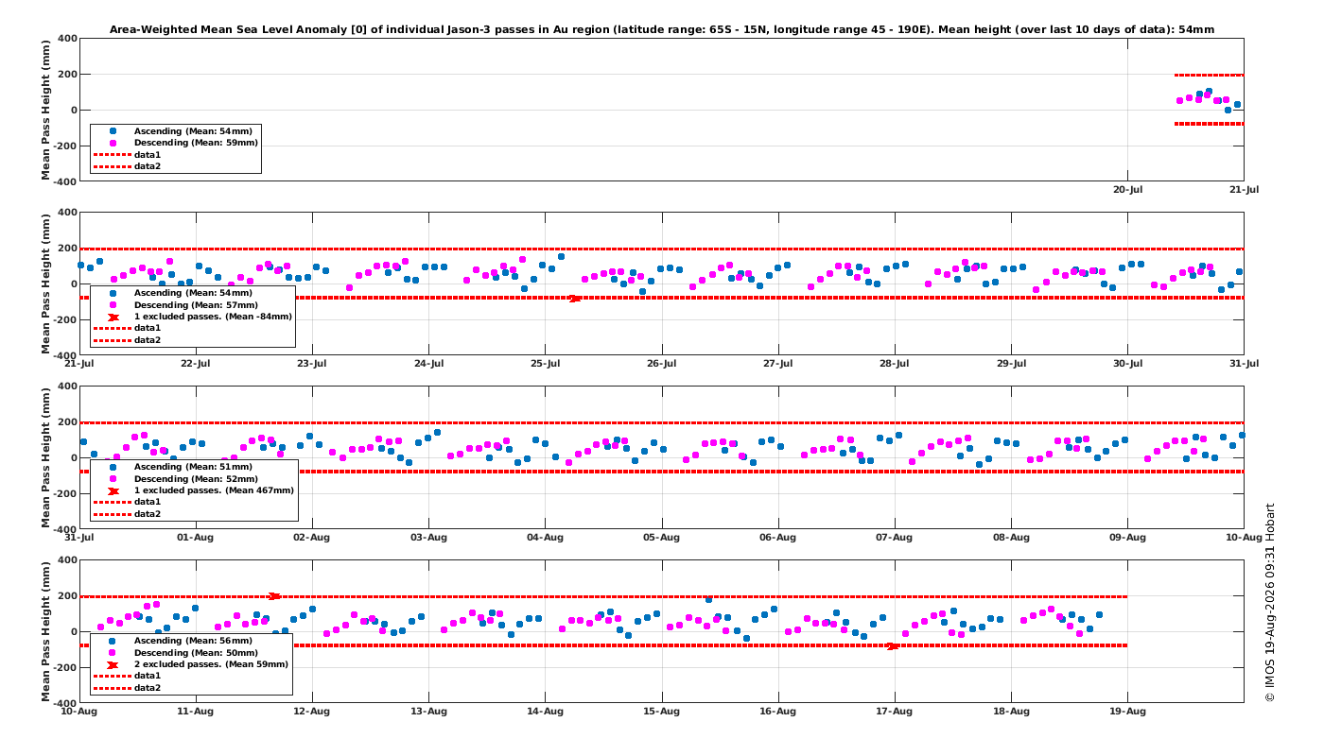Click the 26-Jul tick label
This screenshot has width=1324, height=756.
[662, 364]
